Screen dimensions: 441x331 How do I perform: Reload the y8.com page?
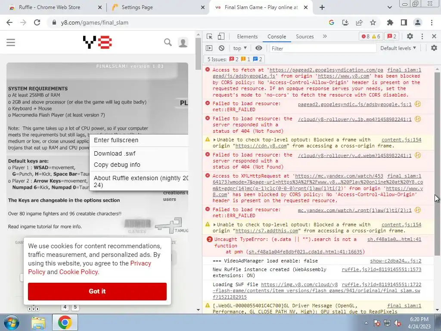[37, 22]
